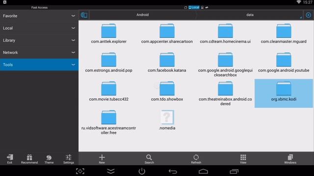Click the Exit icon
Viewport: 314px width, 176px height.
tap(10, 159)
